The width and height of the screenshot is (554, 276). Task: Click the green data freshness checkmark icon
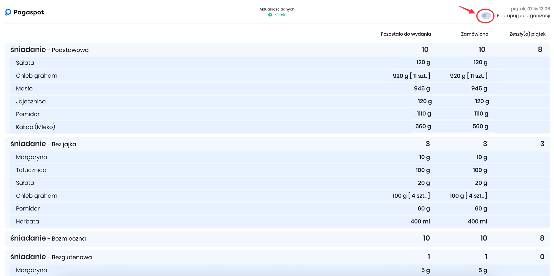point(270,15)
